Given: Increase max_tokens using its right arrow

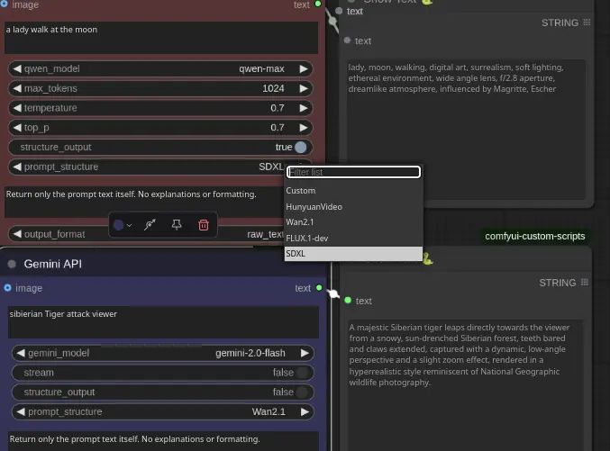Looking at the screenshot, I should (x=304, y=88).
